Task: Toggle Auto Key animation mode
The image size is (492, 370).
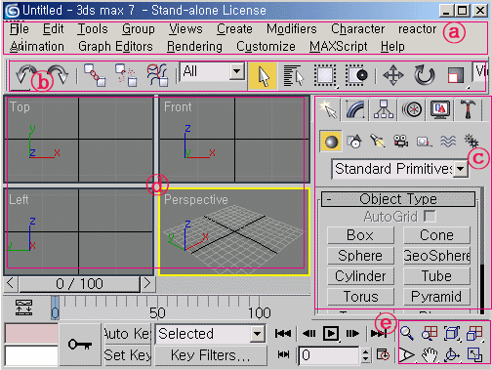Action: (x=128, y=334)
